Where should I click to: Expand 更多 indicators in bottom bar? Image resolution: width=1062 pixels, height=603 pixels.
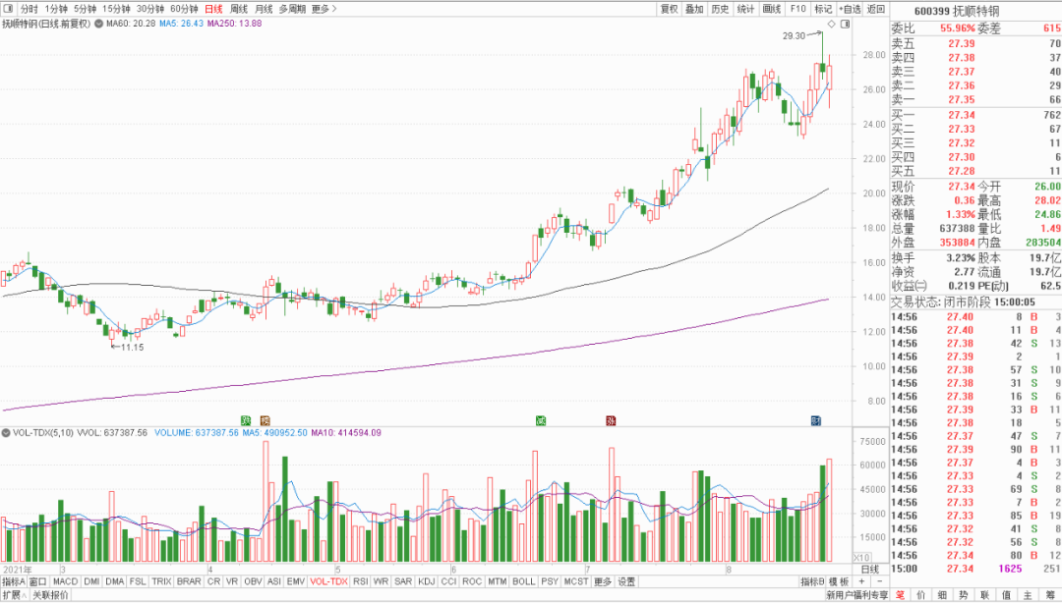coord(602,582)
